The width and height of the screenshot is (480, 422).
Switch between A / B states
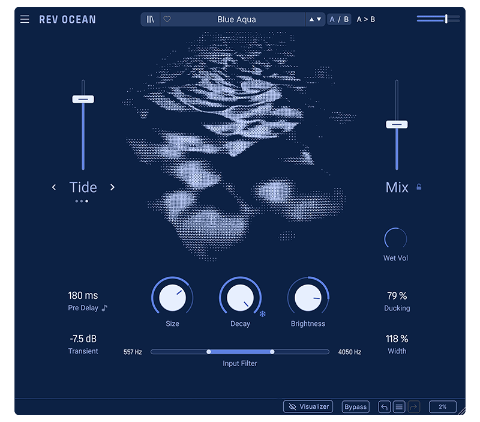(339, 19)
